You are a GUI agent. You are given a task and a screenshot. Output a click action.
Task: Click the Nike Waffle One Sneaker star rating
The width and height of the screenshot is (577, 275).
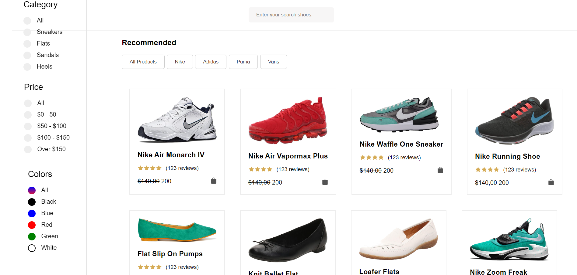[372, 158]
